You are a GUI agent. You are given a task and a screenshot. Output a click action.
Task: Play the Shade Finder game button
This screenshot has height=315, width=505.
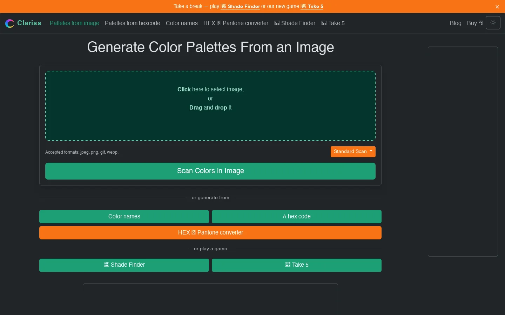click(x=124, y=265)
